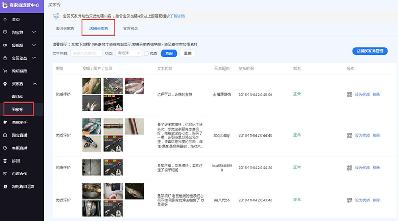The image size is (398, 221).
Task: Collapse the 买家秀 sidebar section
Action: 35,84
